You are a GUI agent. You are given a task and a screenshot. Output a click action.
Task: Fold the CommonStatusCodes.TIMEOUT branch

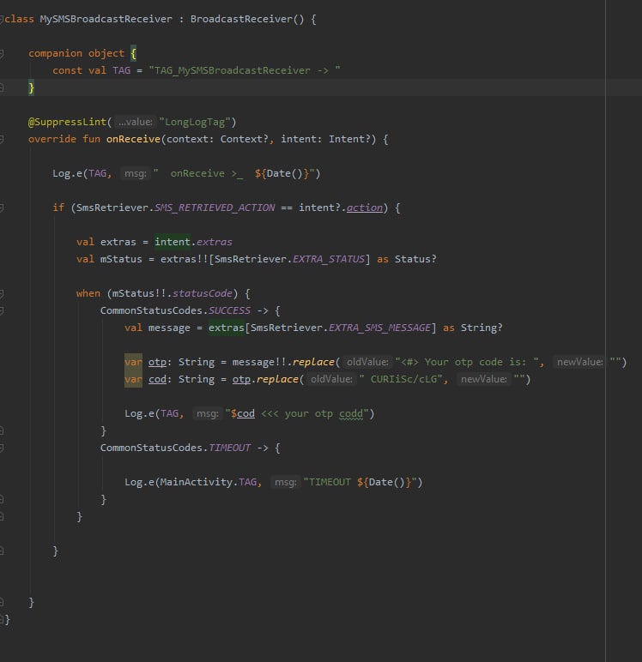click(2, 448)
